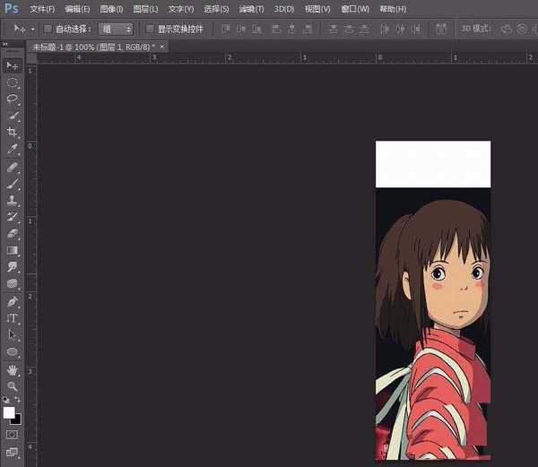Toggle Quick Mask mode icon
The image size is (538, 467).
tap(13, 435)
